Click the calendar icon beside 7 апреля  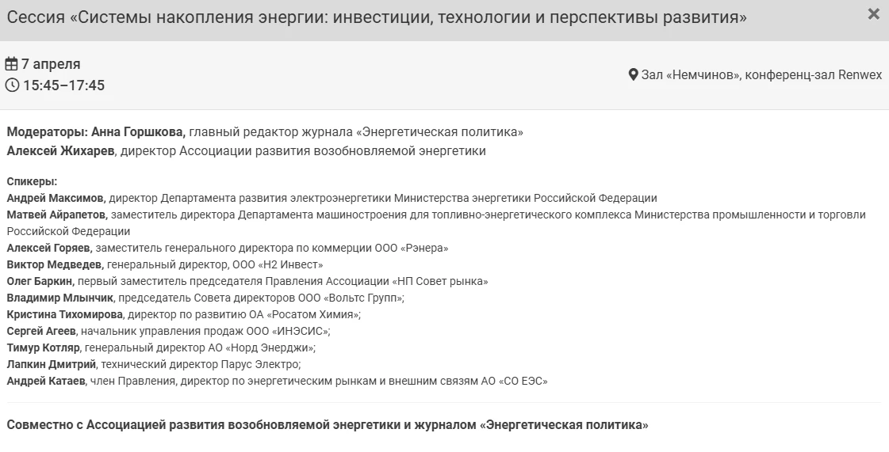click(12, 64)
